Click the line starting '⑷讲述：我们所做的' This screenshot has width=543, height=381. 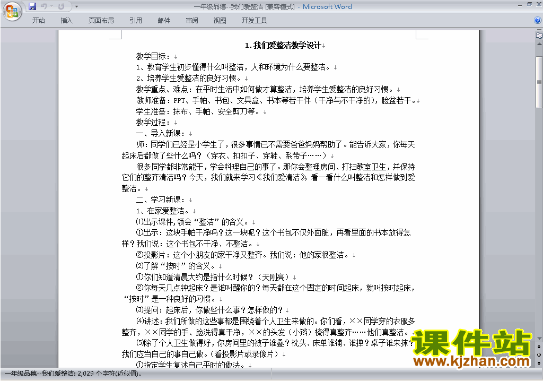pyautogui.click(x=268, y=326)
